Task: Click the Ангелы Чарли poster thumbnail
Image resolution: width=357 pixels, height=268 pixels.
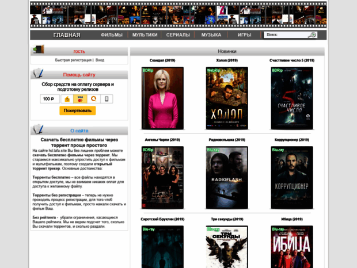Action: 162,178
